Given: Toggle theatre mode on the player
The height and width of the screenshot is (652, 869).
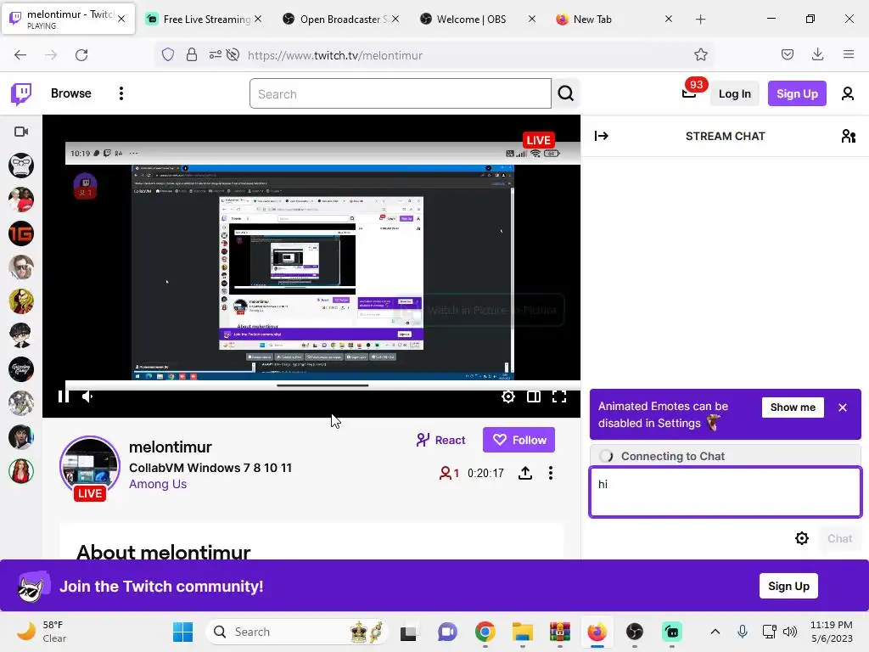Looking at the screenshot, I should pyautogui.click(x=534, y=396).
